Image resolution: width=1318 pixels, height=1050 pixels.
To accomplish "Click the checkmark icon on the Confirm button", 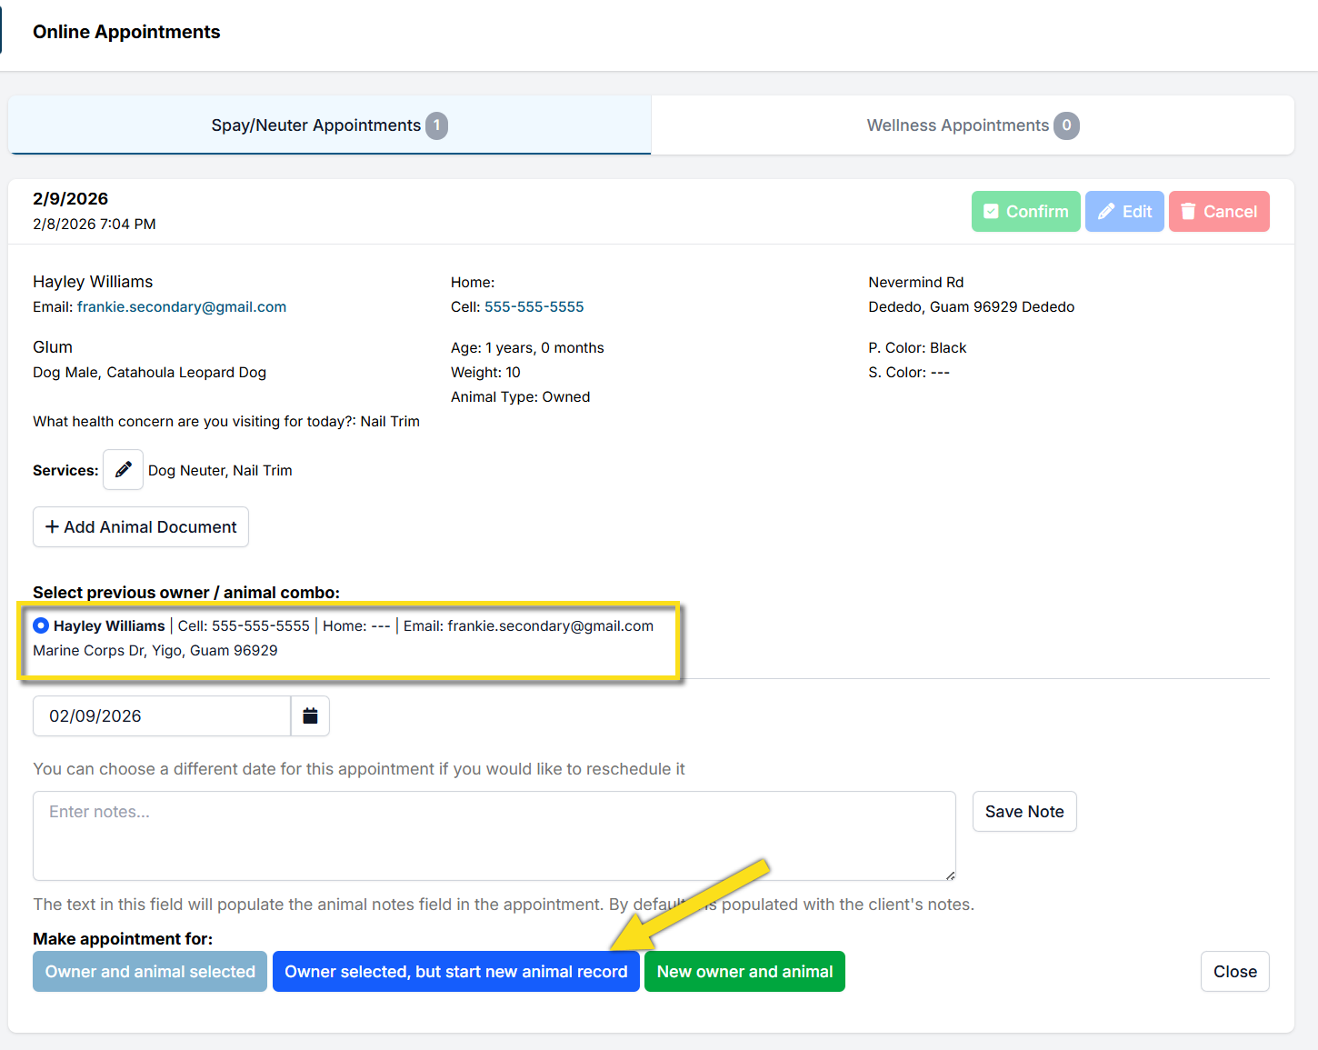I will (991, 212).
